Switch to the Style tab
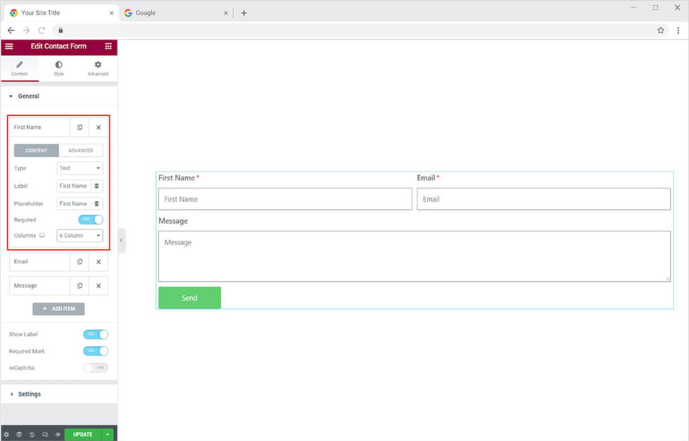Viewport: 689px width, 441px height. [x=59, y=68]
